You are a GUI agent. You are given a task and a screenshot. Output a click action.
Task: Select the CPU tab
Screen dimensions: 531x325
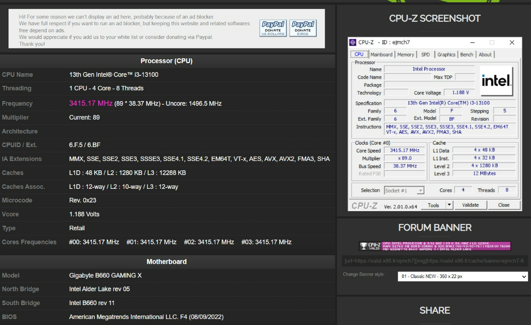tap(359, 54)
